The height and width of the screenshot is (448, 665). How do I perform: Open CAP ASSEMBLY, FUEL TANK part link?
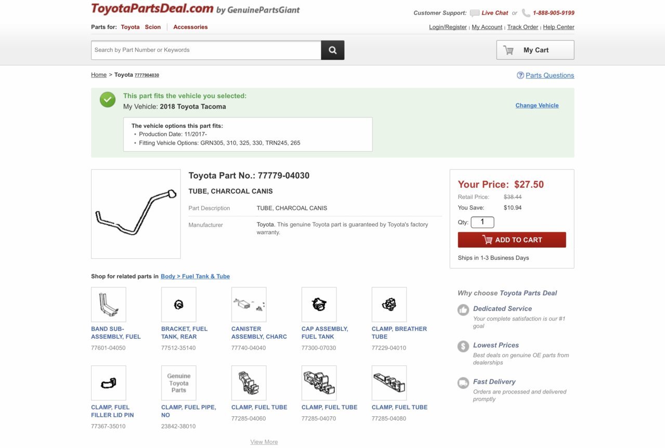coord(325,333)
